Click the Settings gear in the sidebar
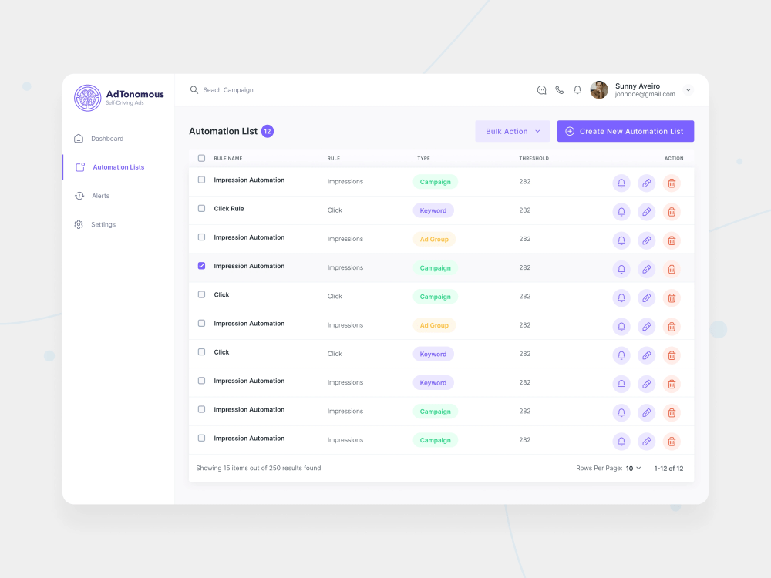Screen dimensions: 771x578 [78, 224]
